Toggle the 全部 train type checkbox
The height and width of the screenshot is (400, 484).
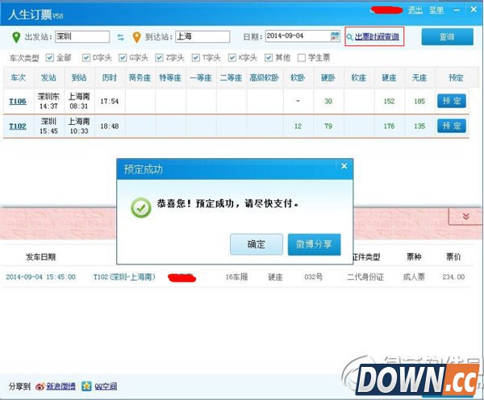[49, 57]
